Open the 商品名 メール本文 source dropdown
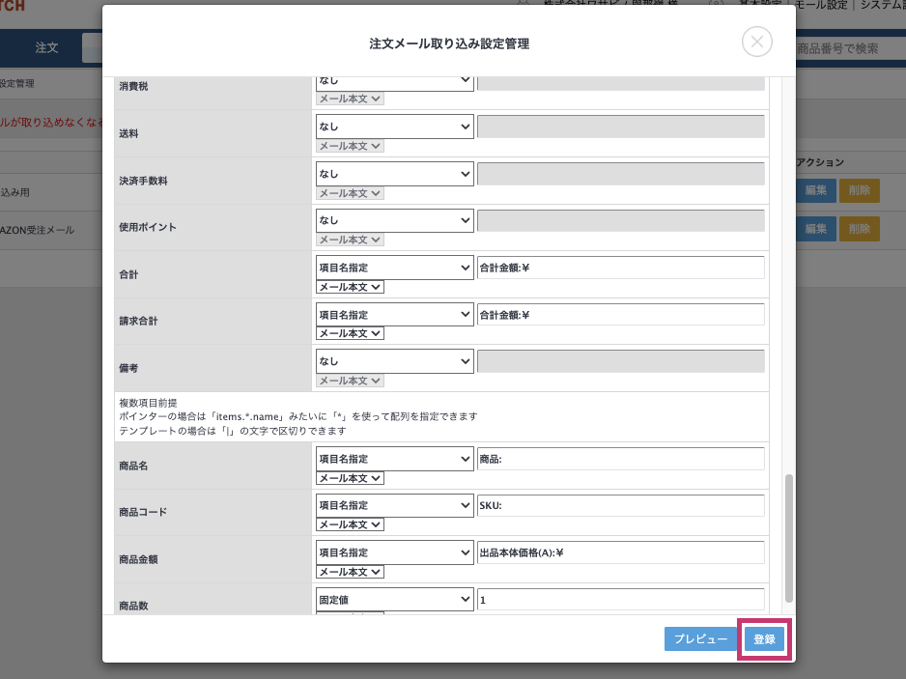The height and width of the screenshot is (679, 906). (x=351, y=478)
